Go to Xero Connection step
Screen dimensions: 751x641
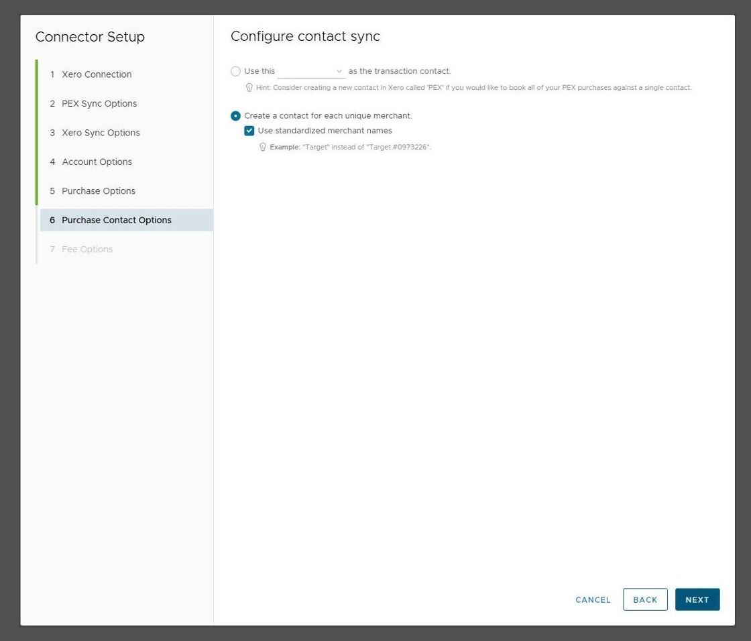click(97, 74)
